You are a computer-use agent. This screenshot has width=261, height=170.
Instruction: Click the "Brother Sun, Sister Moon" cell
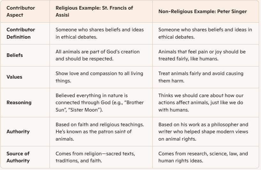tap(100, 103)
